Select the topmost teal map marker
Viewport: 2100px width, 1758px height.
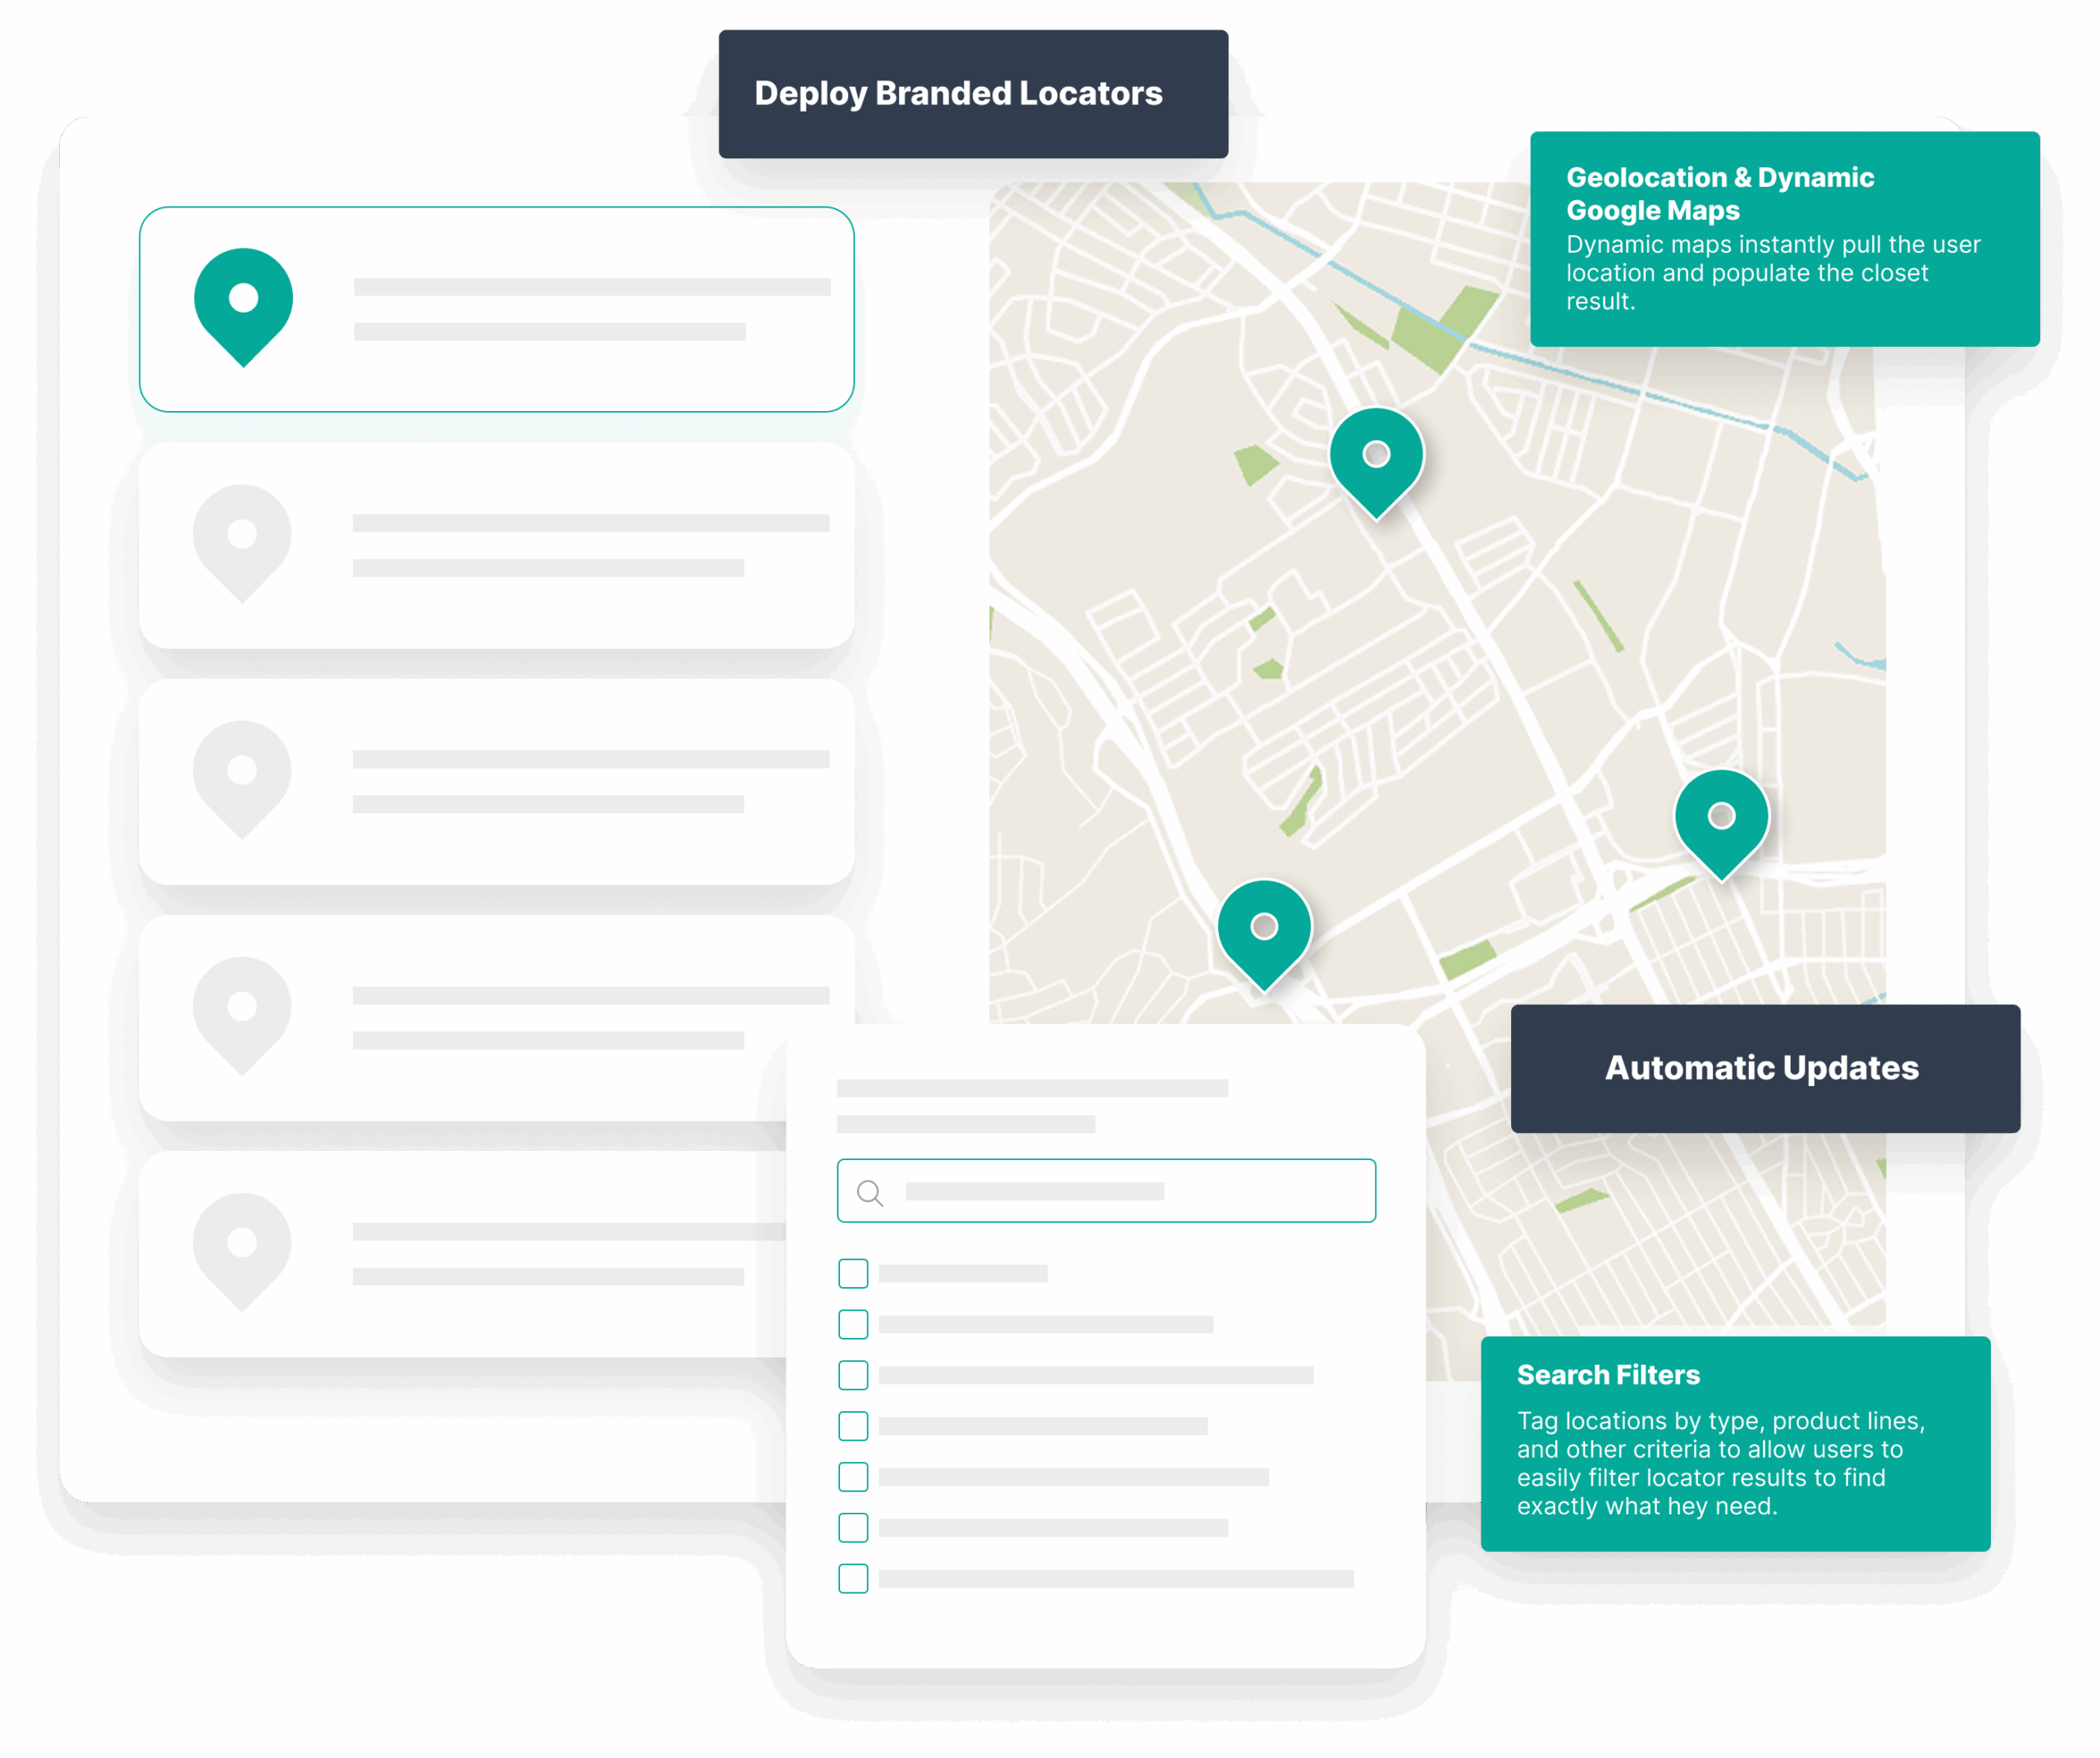point(1376,458)
